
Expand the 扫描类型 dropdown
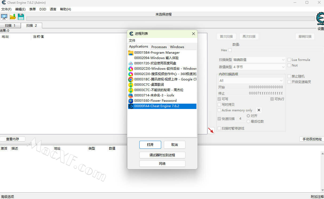[259, 60]
